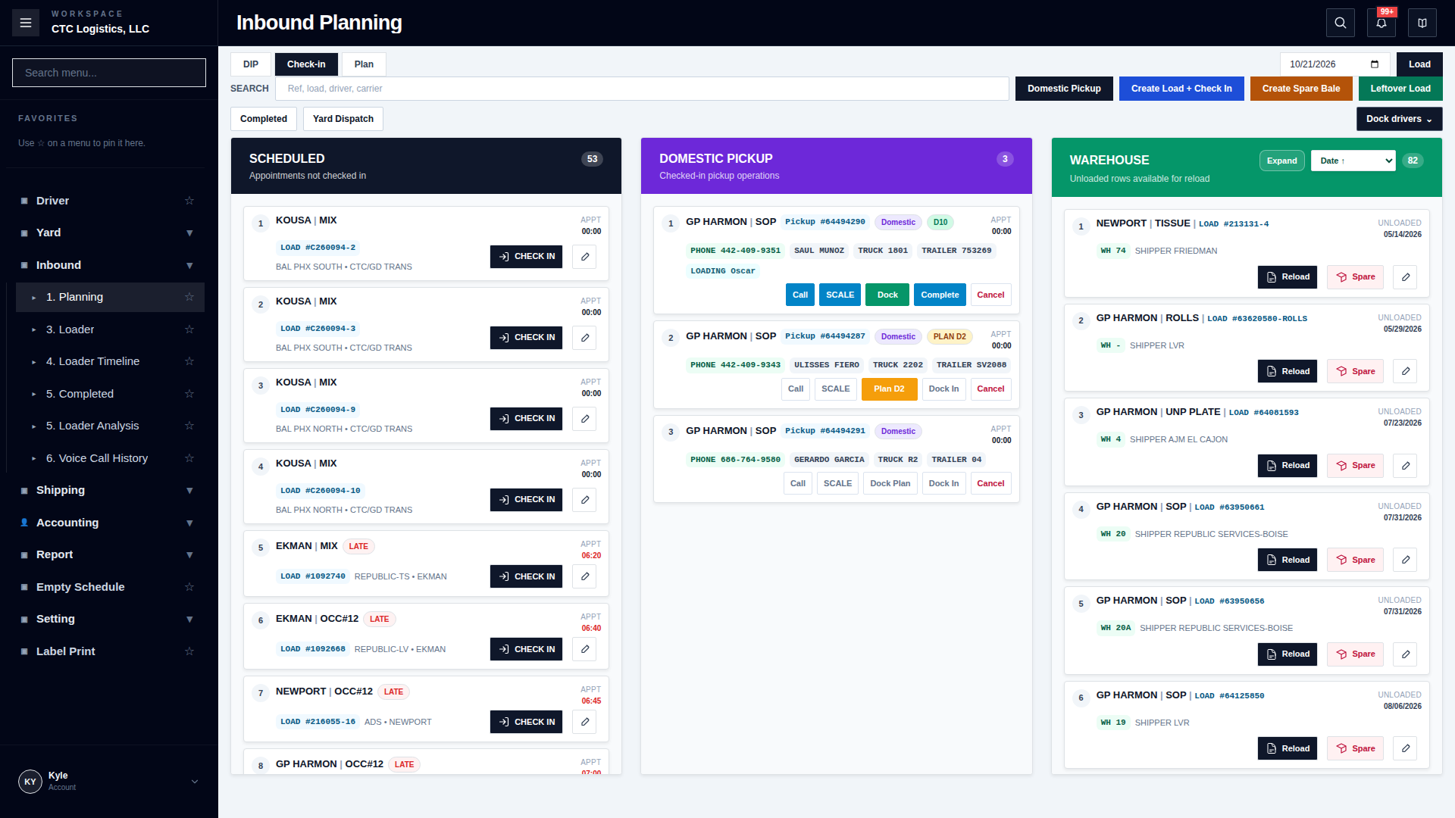Collapse the Inbound menu section
The image size is (1455, 818).
coord(189,265)
